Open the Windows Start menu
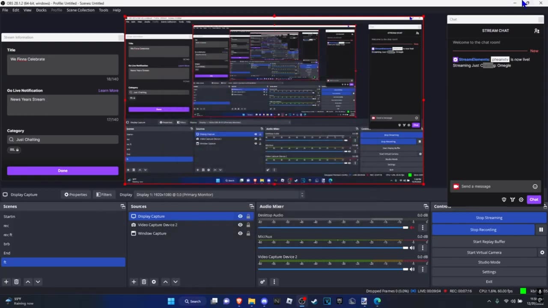 pos(171,301)
